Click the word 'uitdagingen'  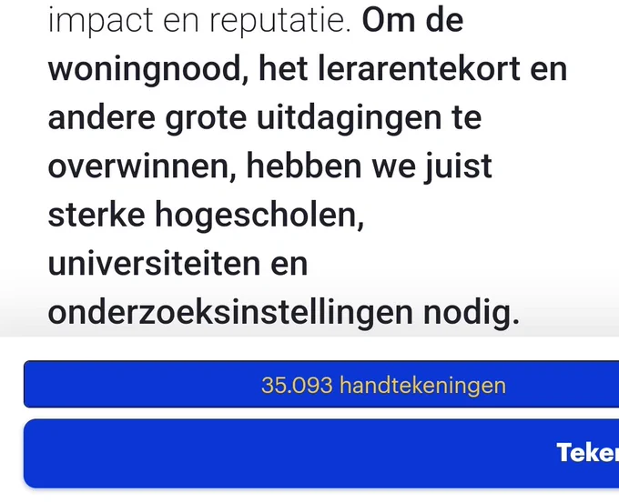pos(349,118)
